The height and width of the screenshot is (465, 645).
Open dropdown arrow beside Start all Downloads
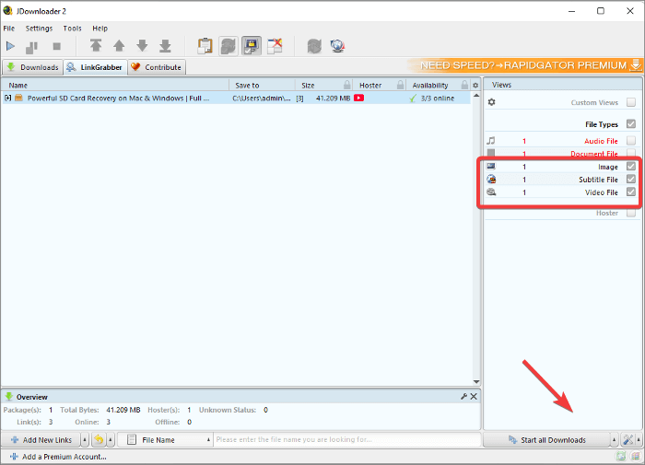(x=616, y=440)
